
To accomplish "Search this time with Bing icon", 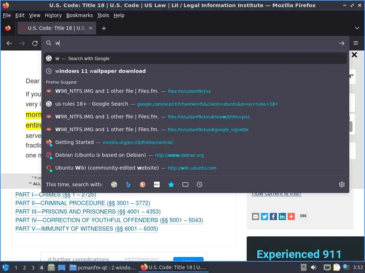I will (128, 184).
